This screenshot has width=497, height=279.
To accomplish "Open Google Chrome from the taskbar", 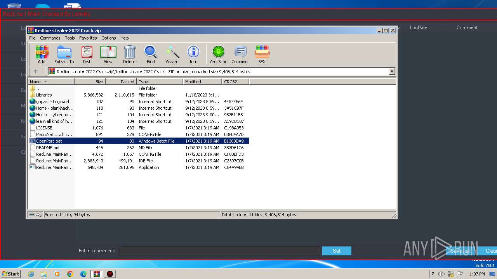I will coord(70,274).
